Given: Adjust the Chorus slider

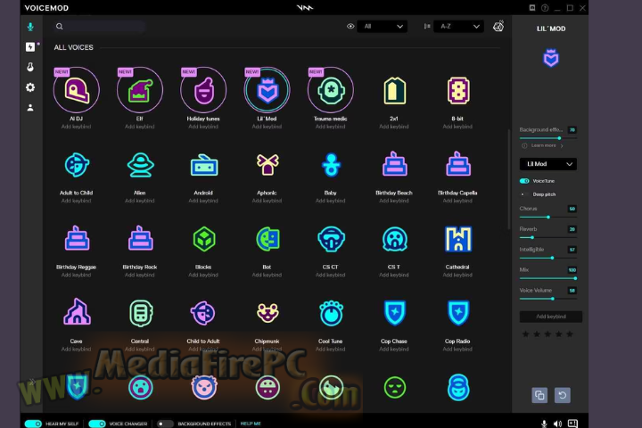Looking at the screenshot, I should pyautogui.click(x=548, y=217).
